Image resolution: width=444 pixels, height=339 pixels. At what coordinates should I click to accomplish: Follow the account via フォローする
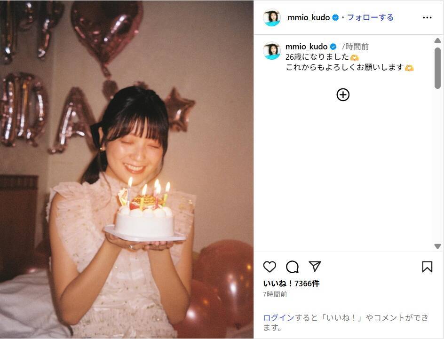pyautogui.click(x=370, y=17)
